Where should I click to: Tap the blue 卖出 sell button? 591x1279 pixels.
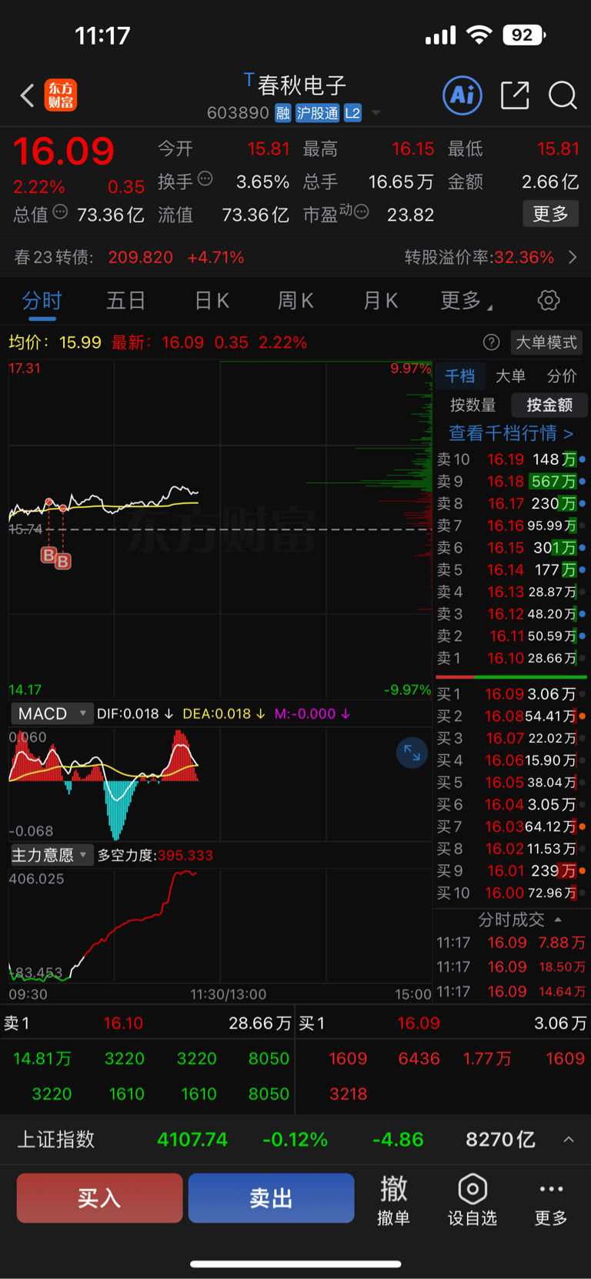(x=271, y=1198)
